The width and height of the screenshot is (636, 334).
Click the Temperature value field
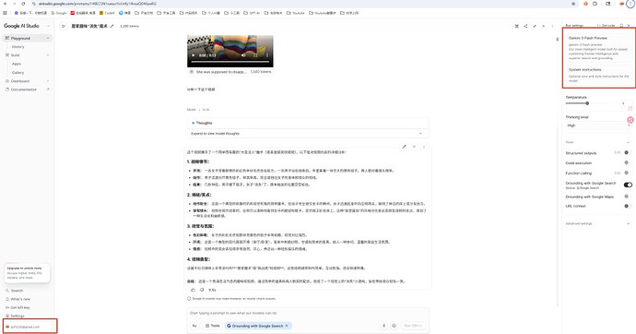point(625,103)
